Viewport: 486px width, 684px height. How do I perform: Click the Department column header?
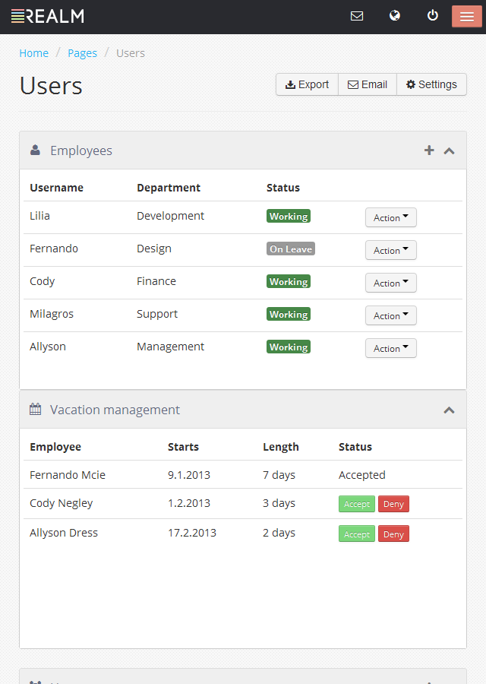[169, 188]
